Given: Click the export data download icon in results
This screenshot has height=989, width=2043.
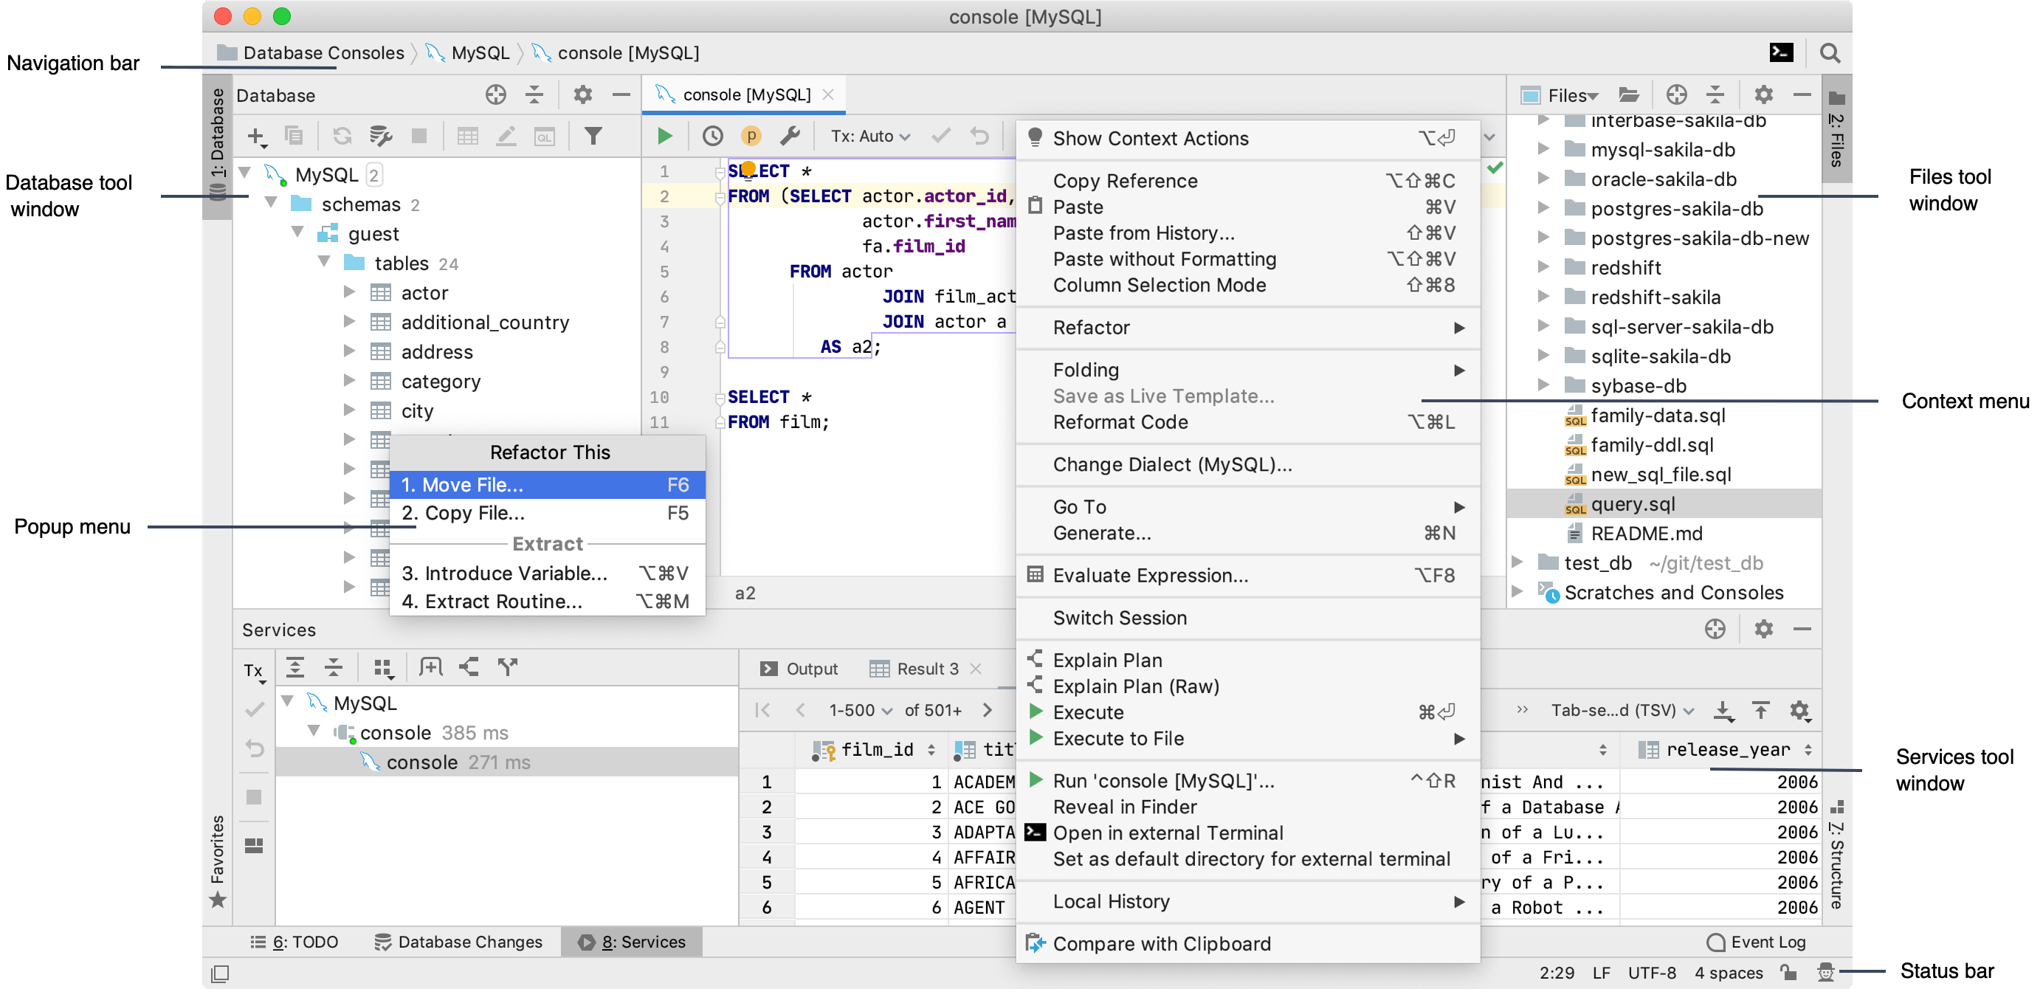Looking at the screenshot, I should click(x=1723, y=710).
